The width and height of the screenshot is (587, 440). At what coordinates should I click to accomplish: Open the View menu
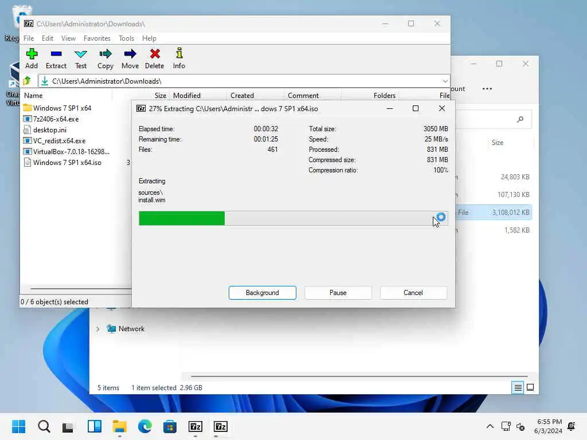69,38
